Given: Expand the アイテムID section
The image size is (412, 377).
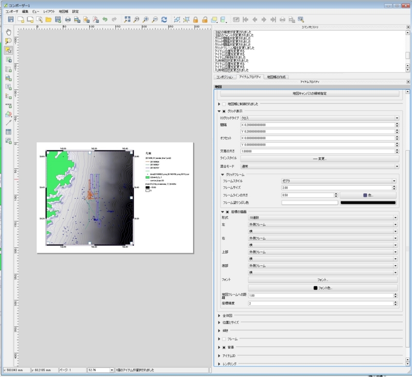Looking at the screenshot, I should [219, 356].
